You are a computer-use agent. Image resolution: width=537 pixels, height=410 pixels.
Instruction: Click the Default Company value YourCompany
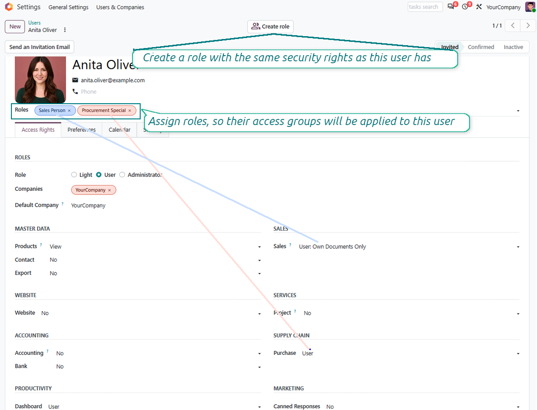tap(88, 205)
